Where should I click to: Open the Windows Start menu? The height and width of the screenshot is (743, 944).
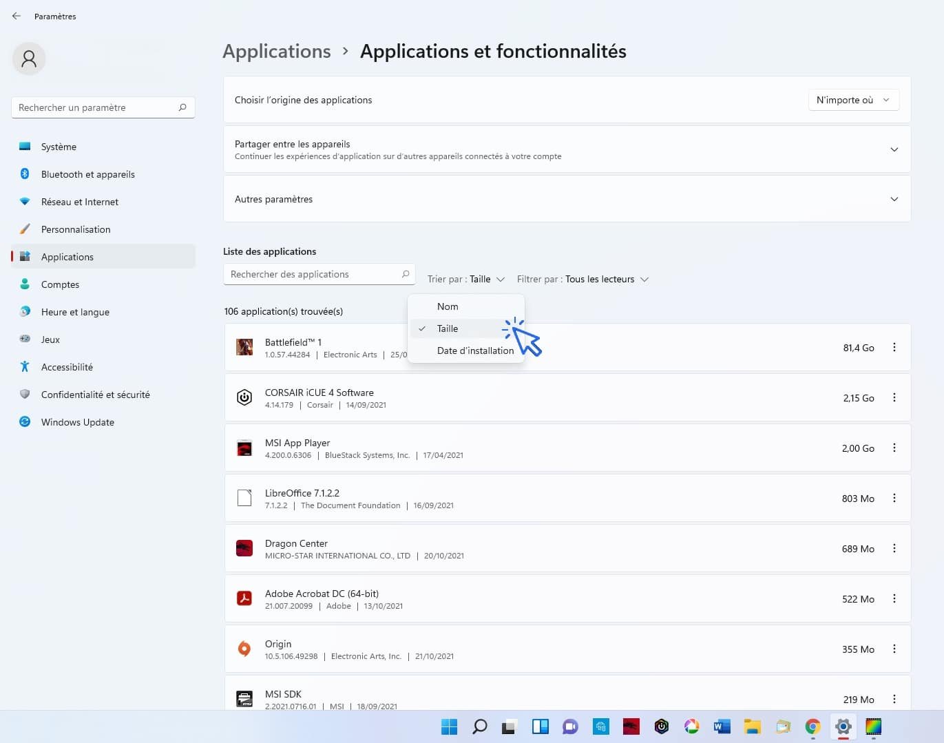(449, 726)
